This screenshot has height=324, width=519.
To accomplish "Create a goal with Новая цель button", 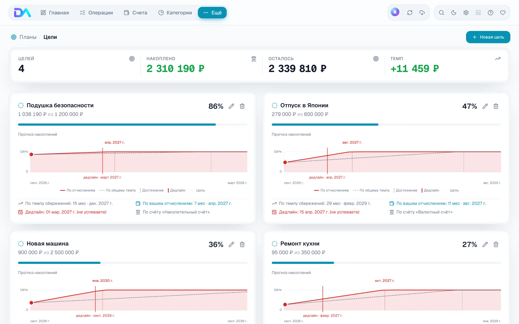I will (x=488, y=37).
